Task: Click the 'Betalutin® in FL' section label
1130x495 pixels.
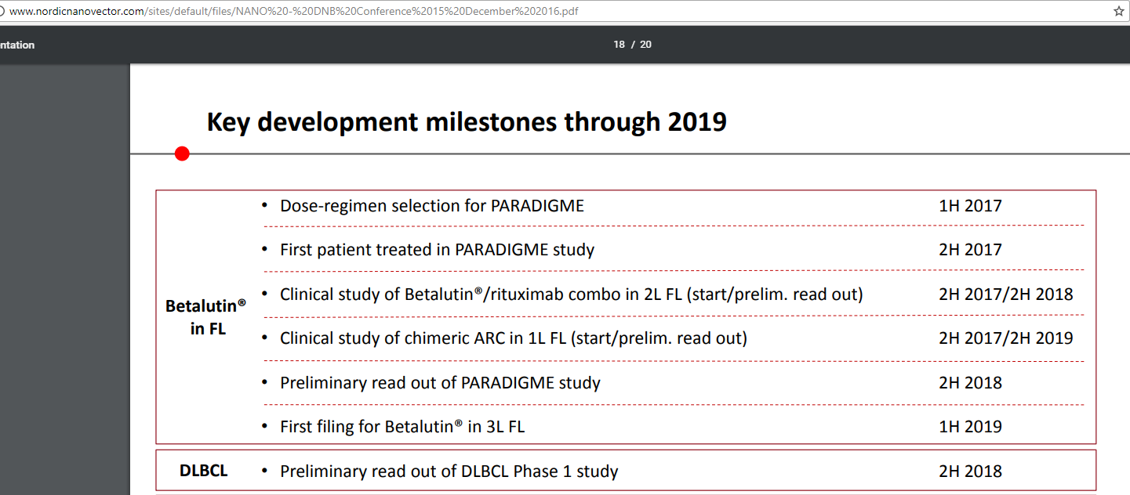Action: [206, 317]
